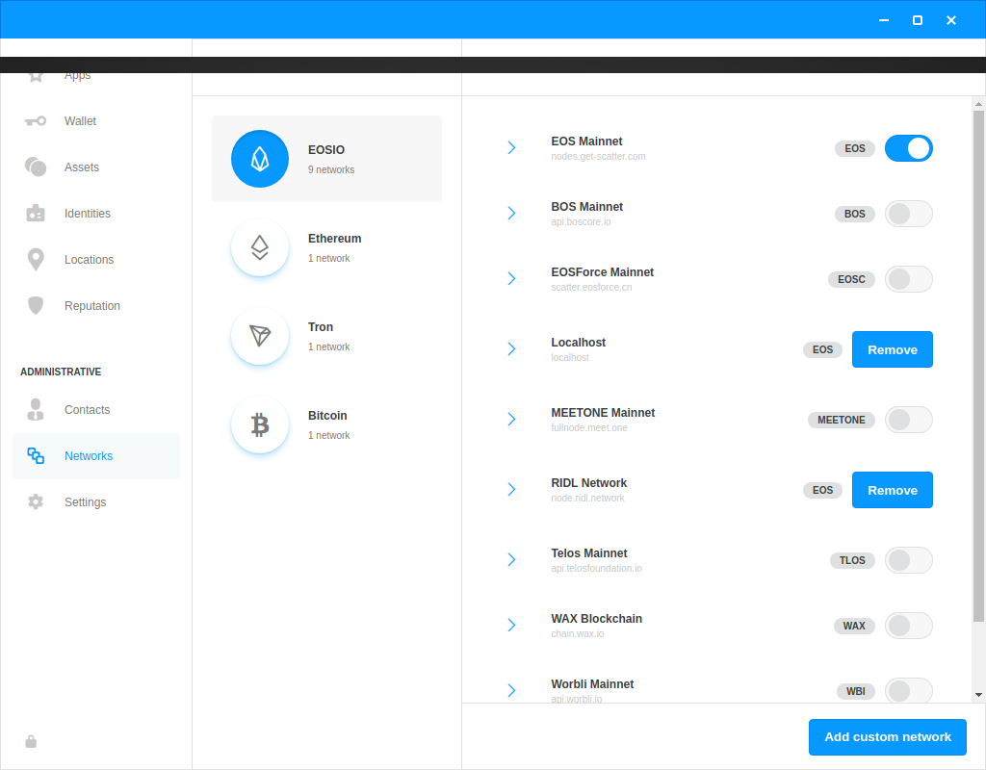Open the Assets section
986x770 pixels.
click(x=96, y=167)
